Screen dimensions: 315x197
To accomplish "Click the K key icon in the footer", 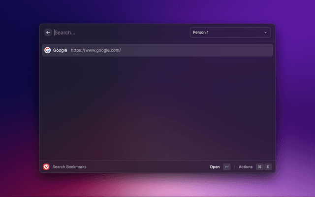I will click(268, 167).
